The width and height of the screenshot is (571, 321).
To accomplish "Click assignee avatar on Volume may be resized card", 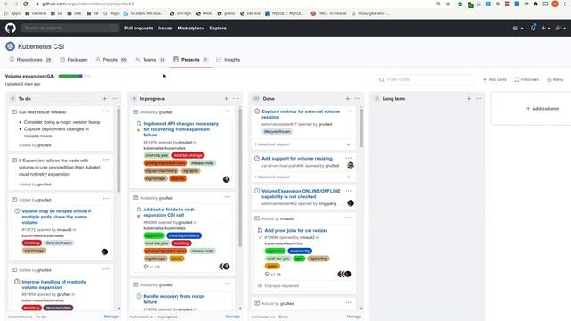I will [x=104, y=251].
